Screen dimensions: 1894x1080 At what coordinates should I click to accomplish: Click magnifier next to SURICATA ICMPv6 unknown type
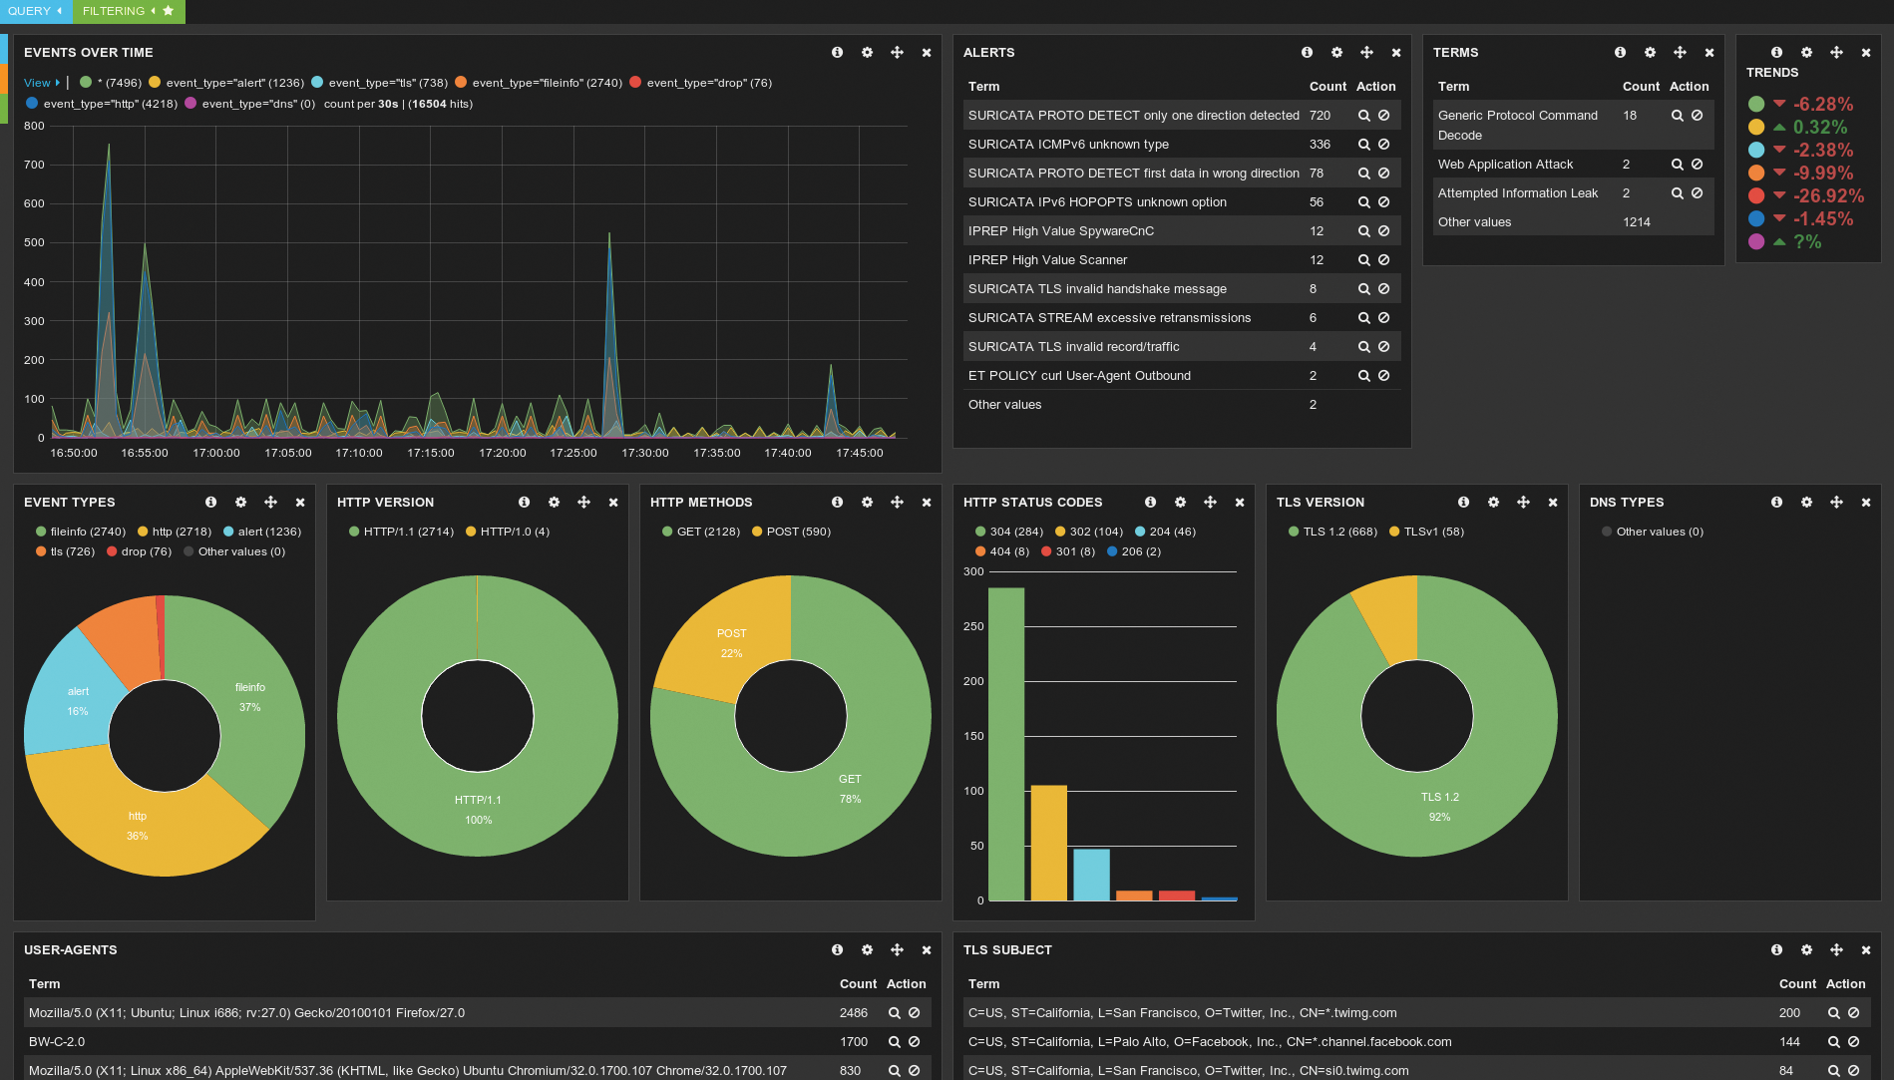pos(1363,144)
